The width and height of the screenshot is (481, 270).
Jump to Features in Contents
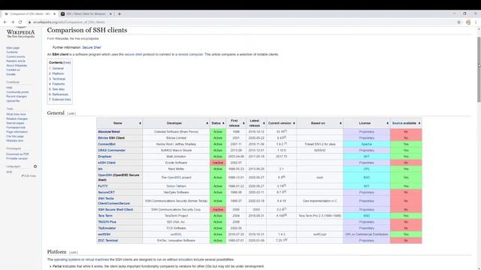(58, 84)
